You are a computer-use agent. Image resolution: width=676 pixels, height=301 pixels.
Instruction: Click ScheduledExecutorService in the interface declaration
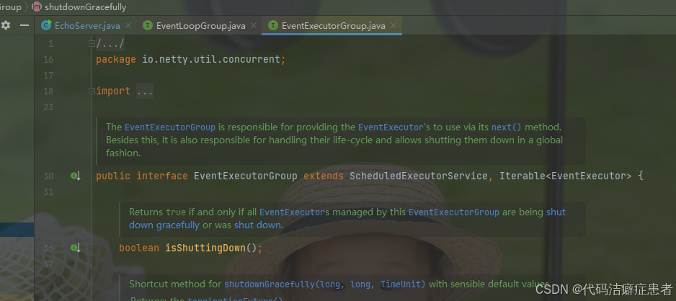point(419,176)
